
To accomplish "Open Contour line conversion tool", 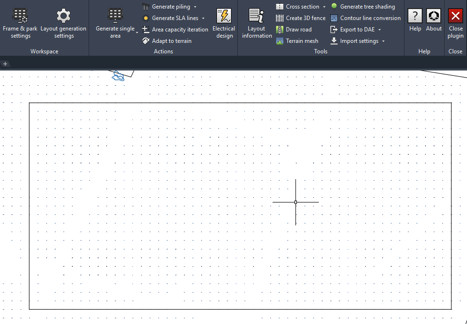I will [x=365, y=18].
